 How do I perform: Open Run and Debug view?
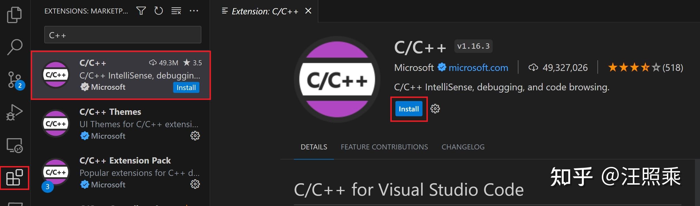coord(14,112)
